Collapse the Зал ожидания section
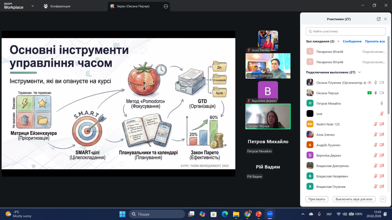Screen dimensions: 392x220 pyautogui.click(x=338, y=41)
